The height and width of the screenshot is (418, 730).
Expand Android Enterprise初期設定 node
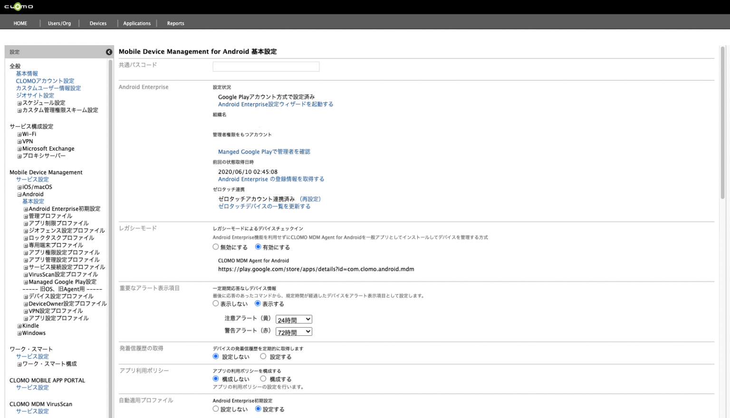click(x=26, y=209)
